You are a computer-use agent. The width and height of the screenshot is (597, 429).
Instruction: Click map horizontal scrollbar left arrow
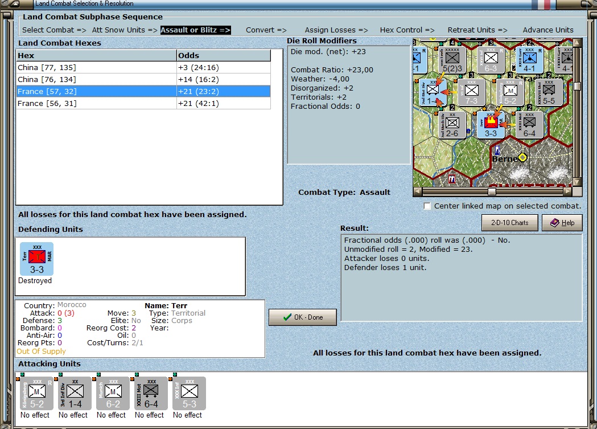click(418, 191)
